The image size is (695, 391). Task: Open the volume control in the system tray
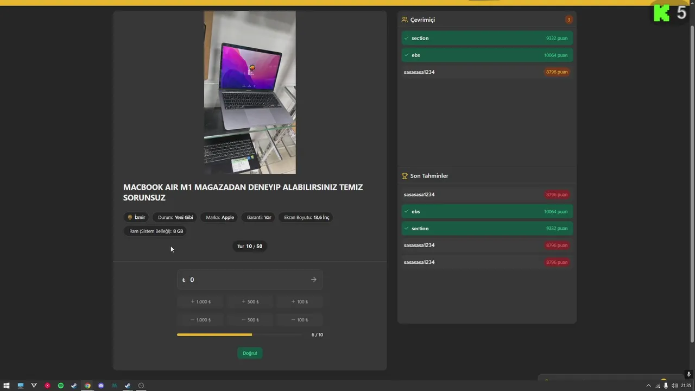(x=674, y=386)
